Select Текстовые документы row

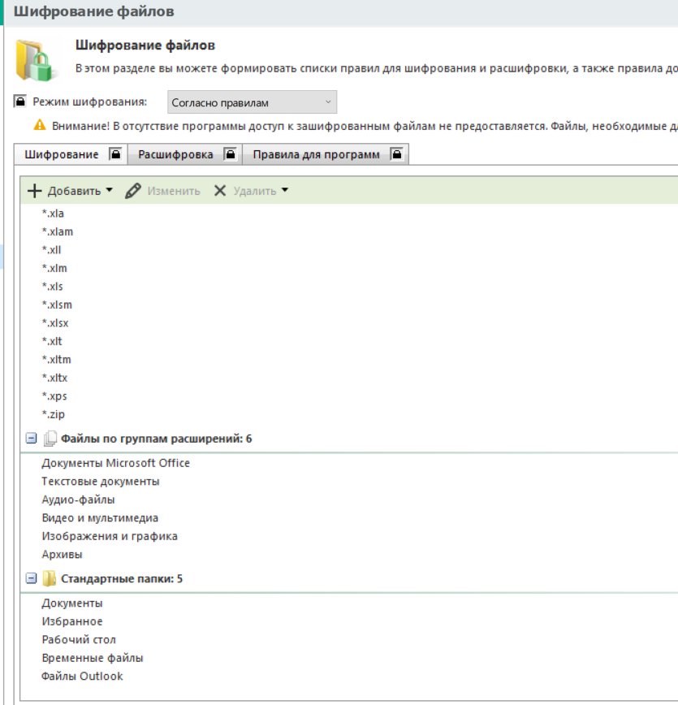point(349,482)
